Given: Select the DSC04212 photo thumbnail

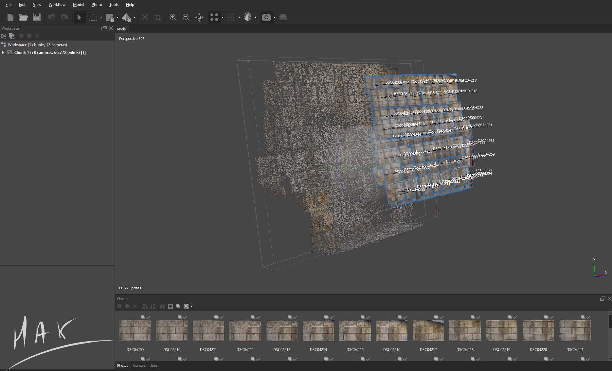Looking at the screenshot, I should 245,331.
